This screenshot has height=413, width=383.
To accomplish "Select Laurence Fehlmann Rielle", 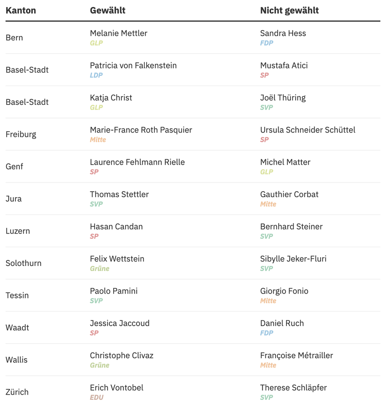I will [137, 162].
